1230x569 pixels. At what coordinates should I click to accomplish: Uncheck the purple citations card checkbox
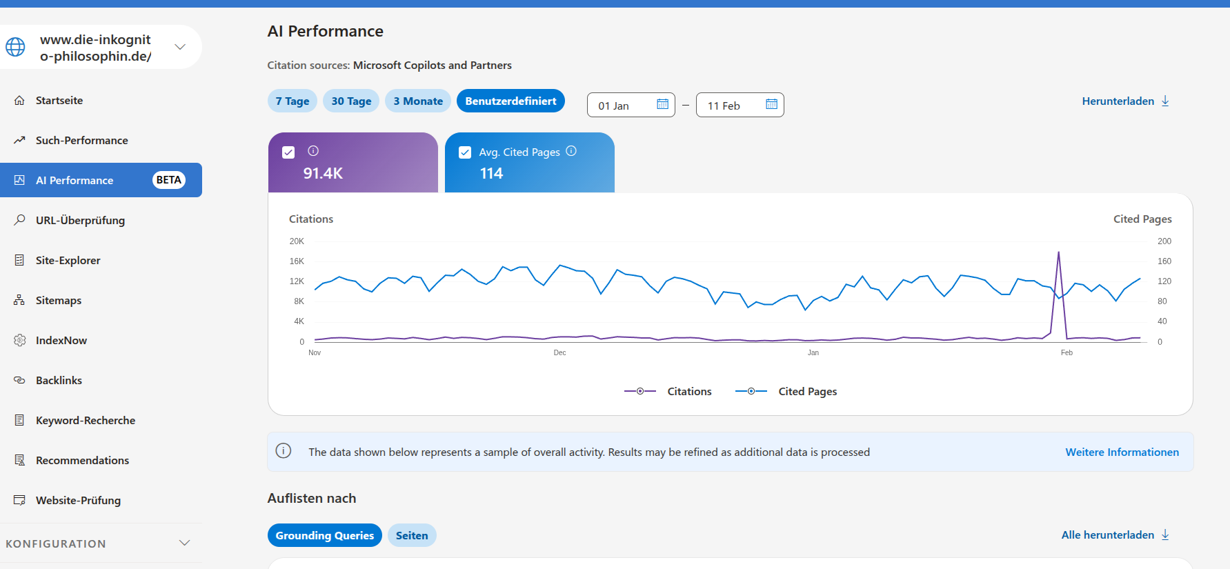pyautogui.click(x=288, y=152)
